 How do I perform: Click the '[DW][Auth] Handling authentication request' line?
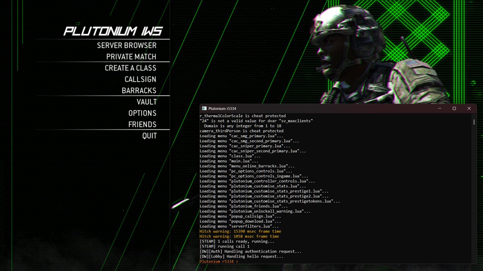pos(250,251)
